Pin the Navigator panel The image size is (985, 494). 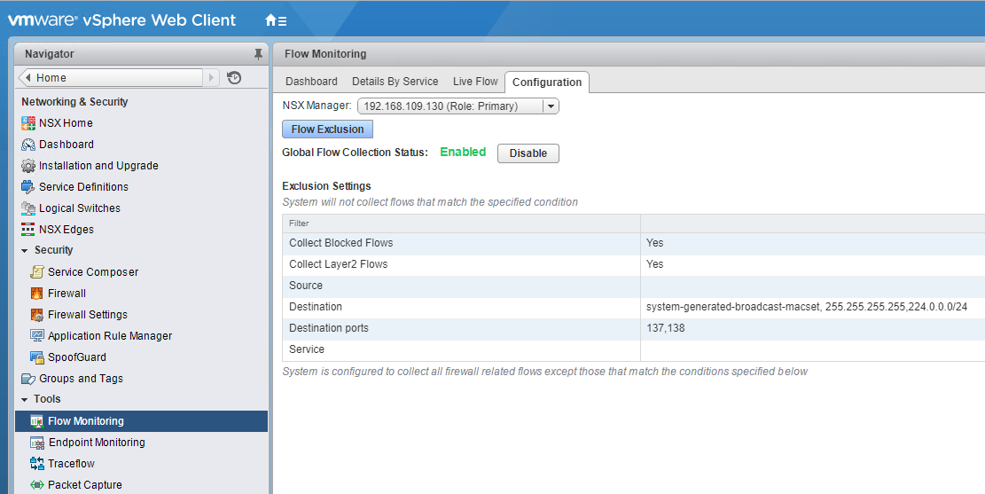(x=258, y=54)
